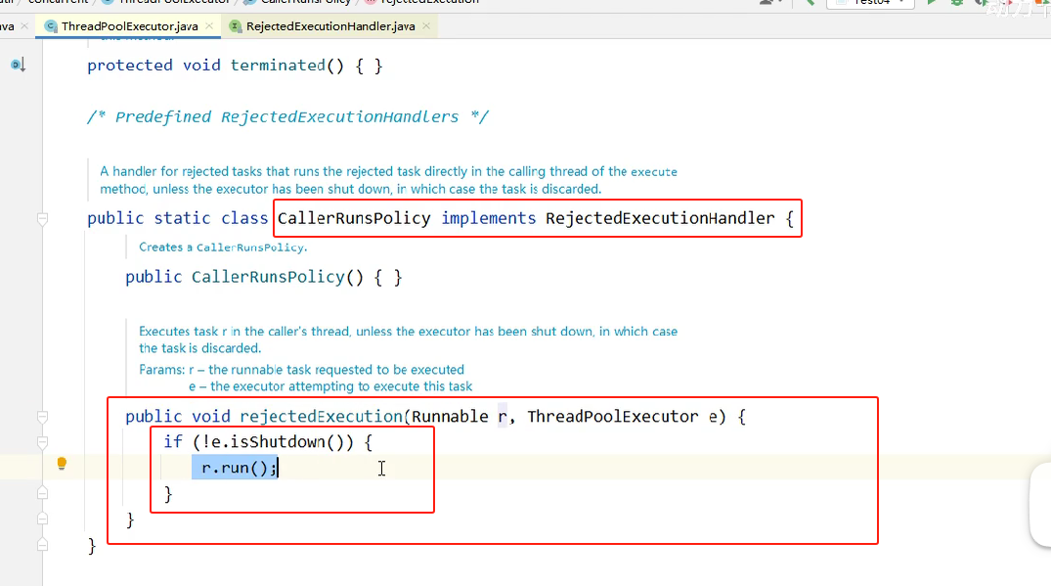Collapse the rejectedExecution method fold marker
Viewport: 1051px width, 586px height.
[42, 417]
